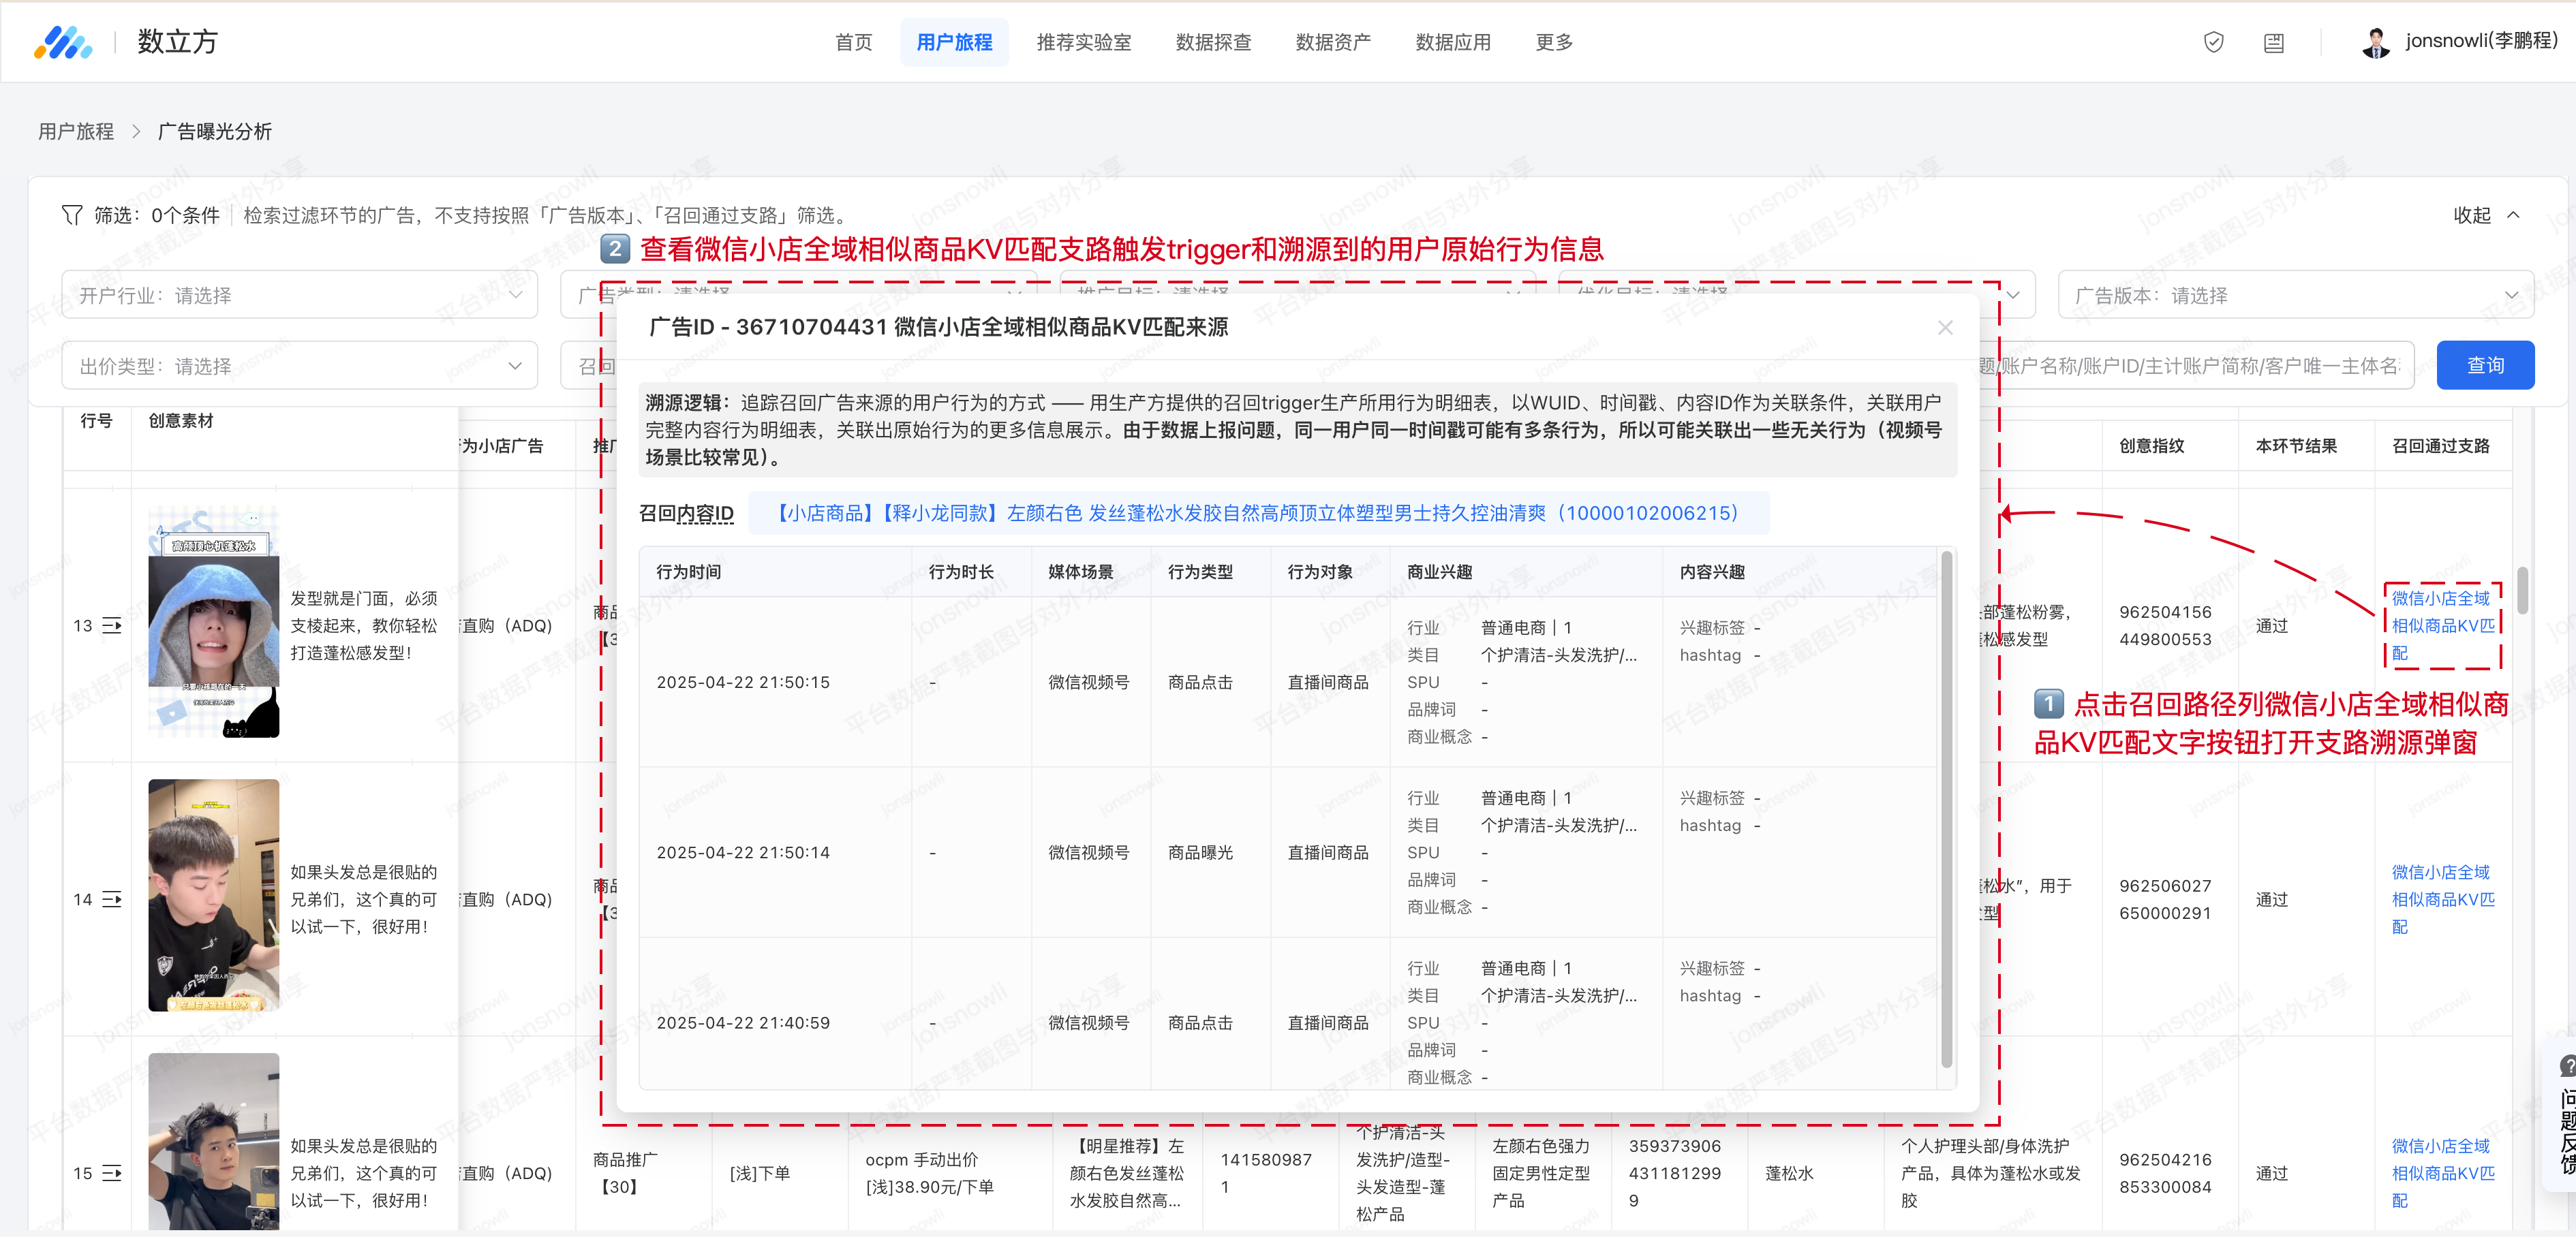Expand row 14 detail icon
The width and height of the screenshot is (2576, 1237).
point(112,899)
